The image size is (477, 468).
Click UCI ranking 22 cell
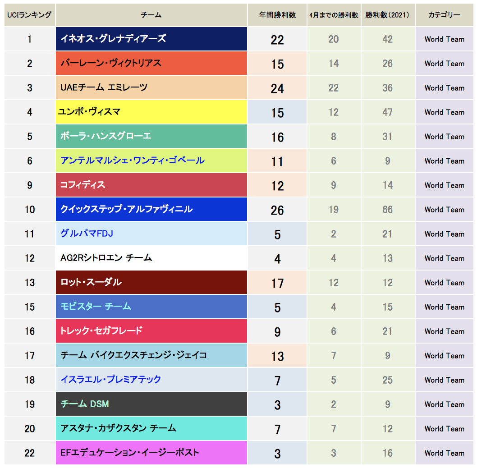30,453
